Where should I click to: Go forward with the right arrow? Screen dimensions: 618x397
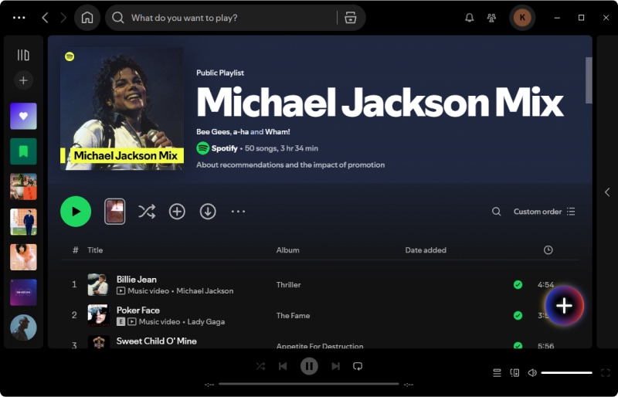63,18
